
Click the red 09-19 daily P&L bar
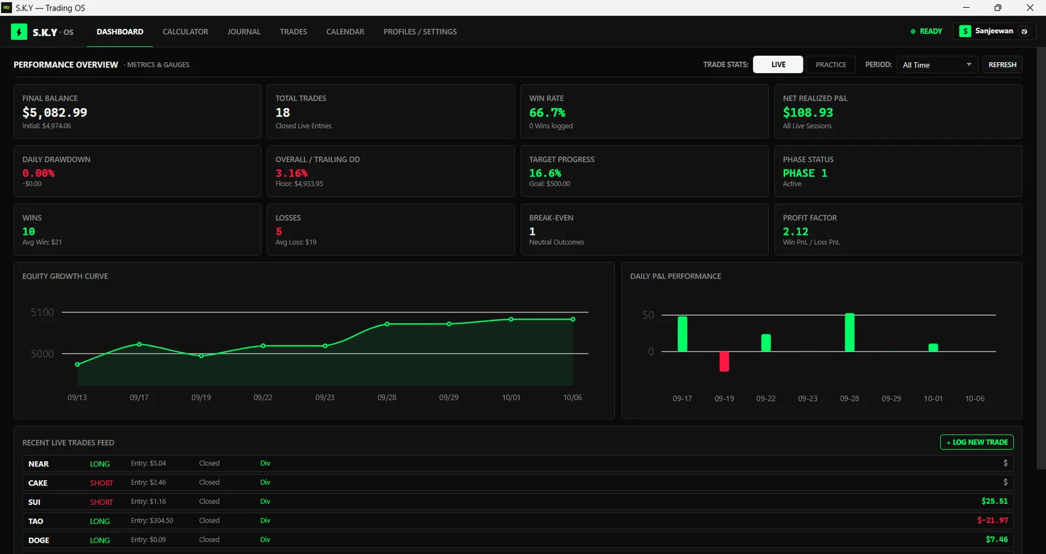(724, 362)
